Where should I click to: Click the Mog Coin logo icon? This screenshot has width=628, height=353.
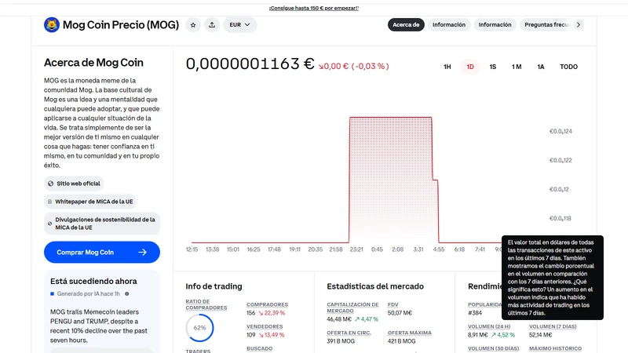click(52, 25)
